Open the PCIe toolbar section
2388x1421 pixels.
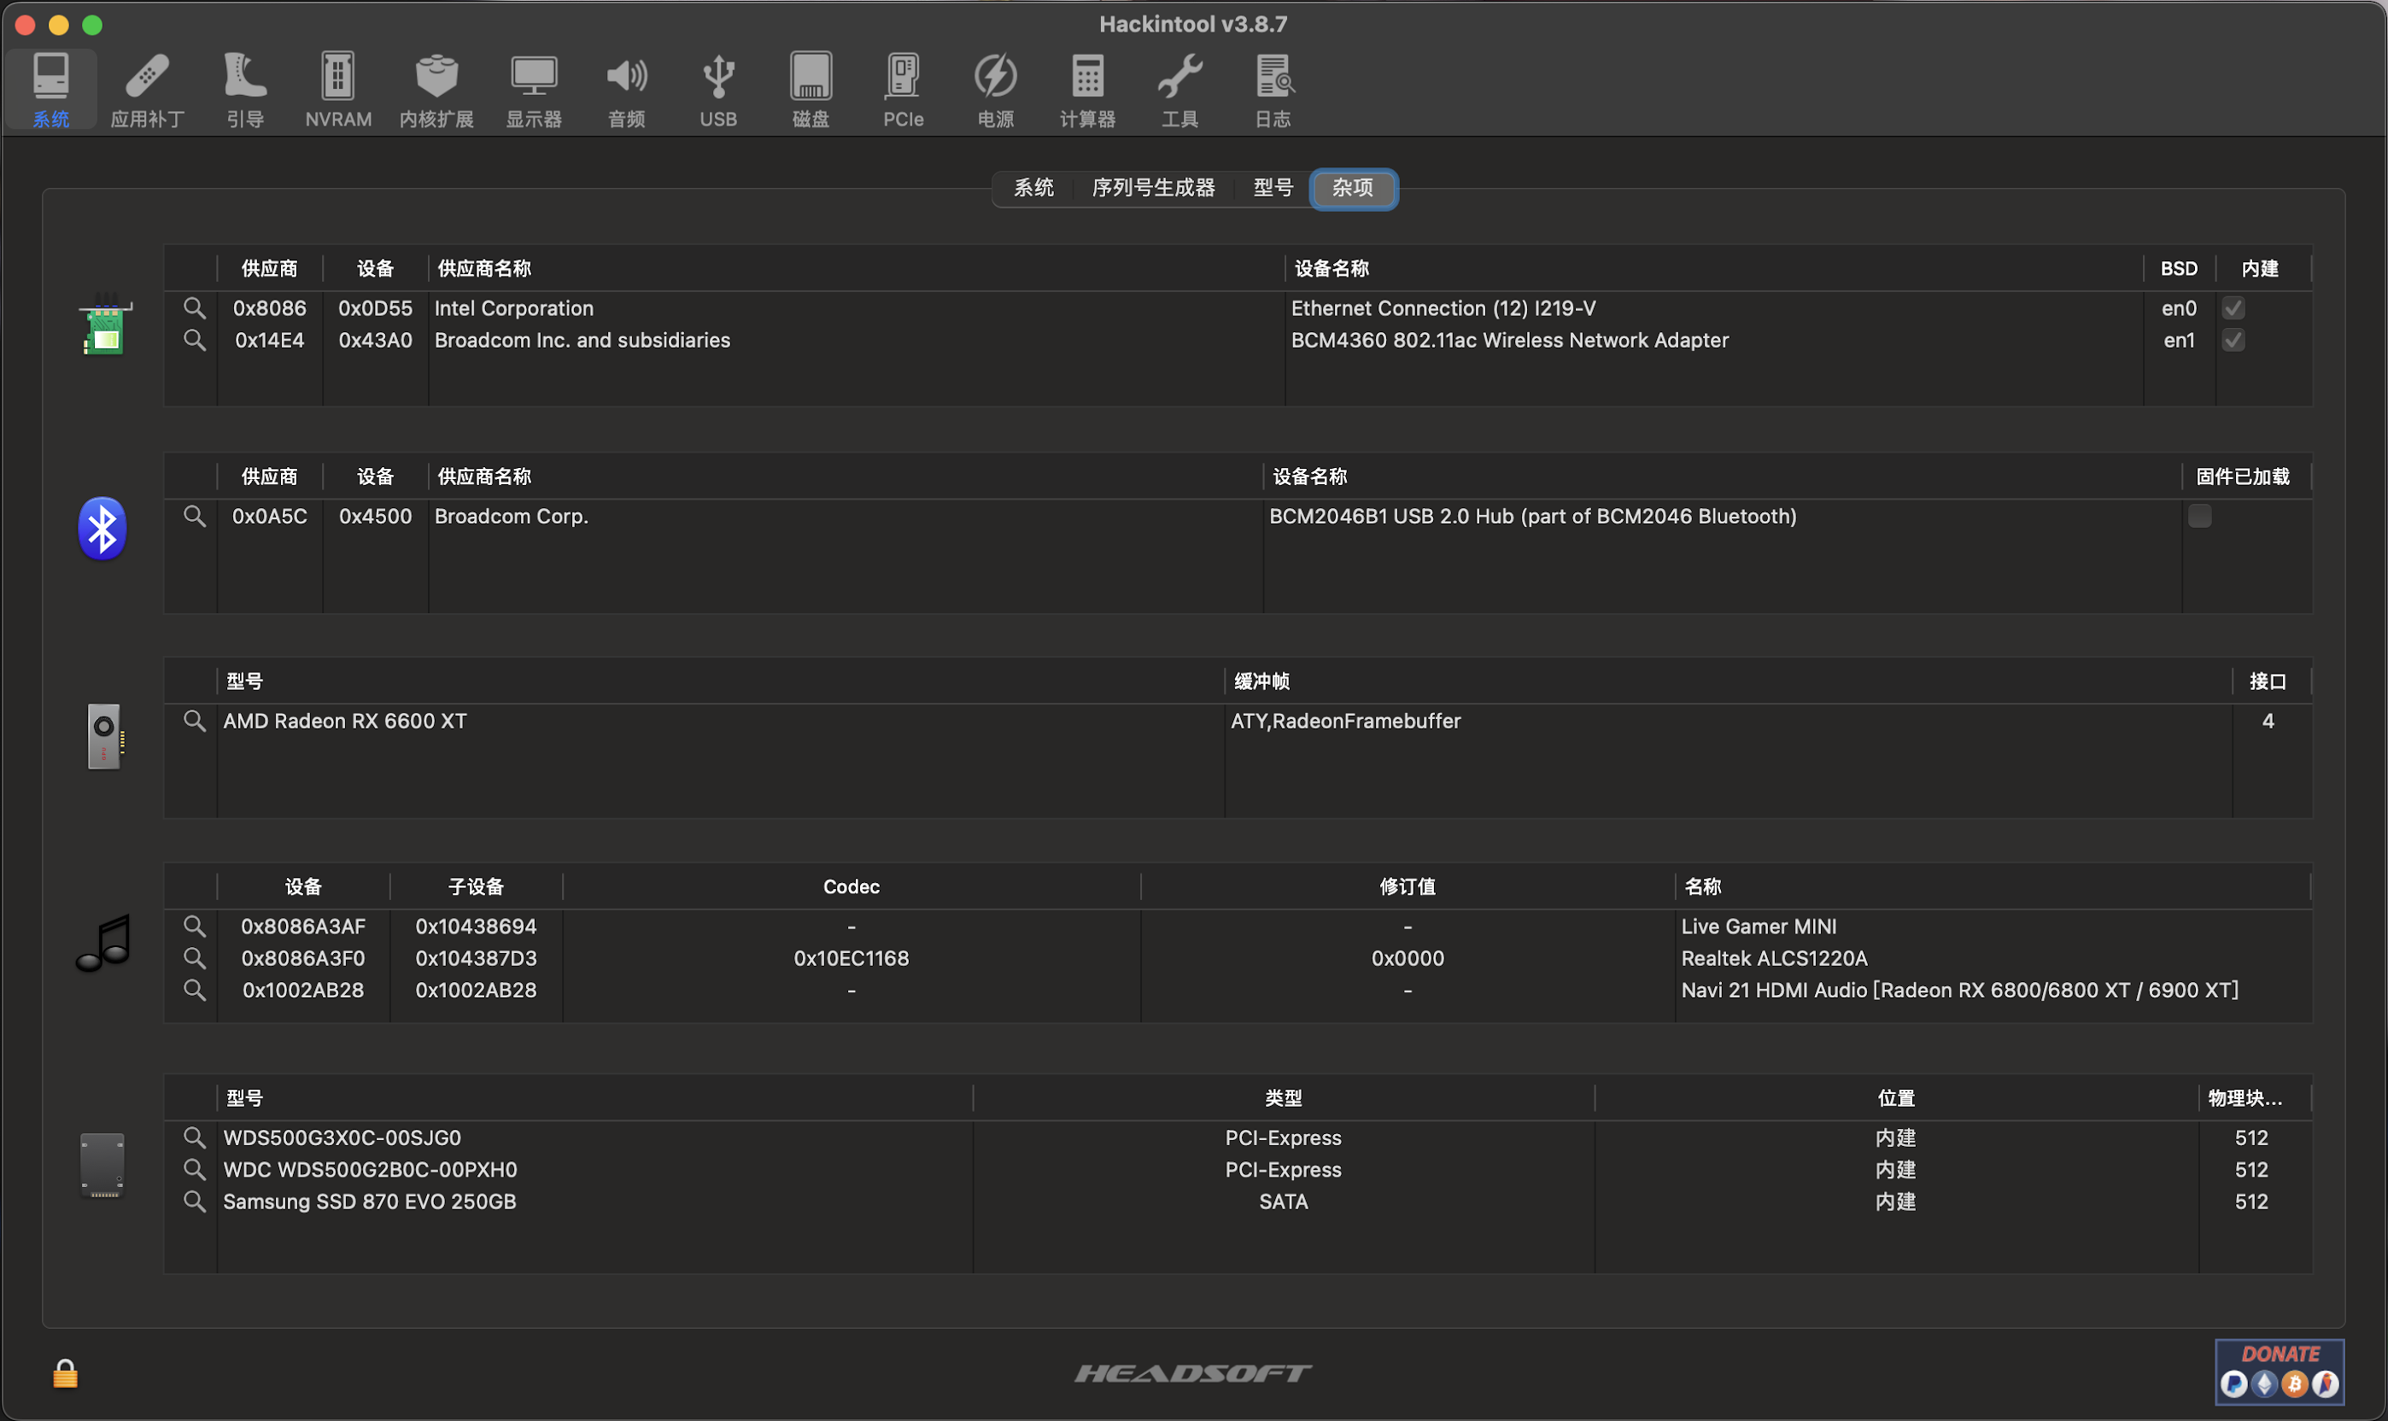[903, 90]
